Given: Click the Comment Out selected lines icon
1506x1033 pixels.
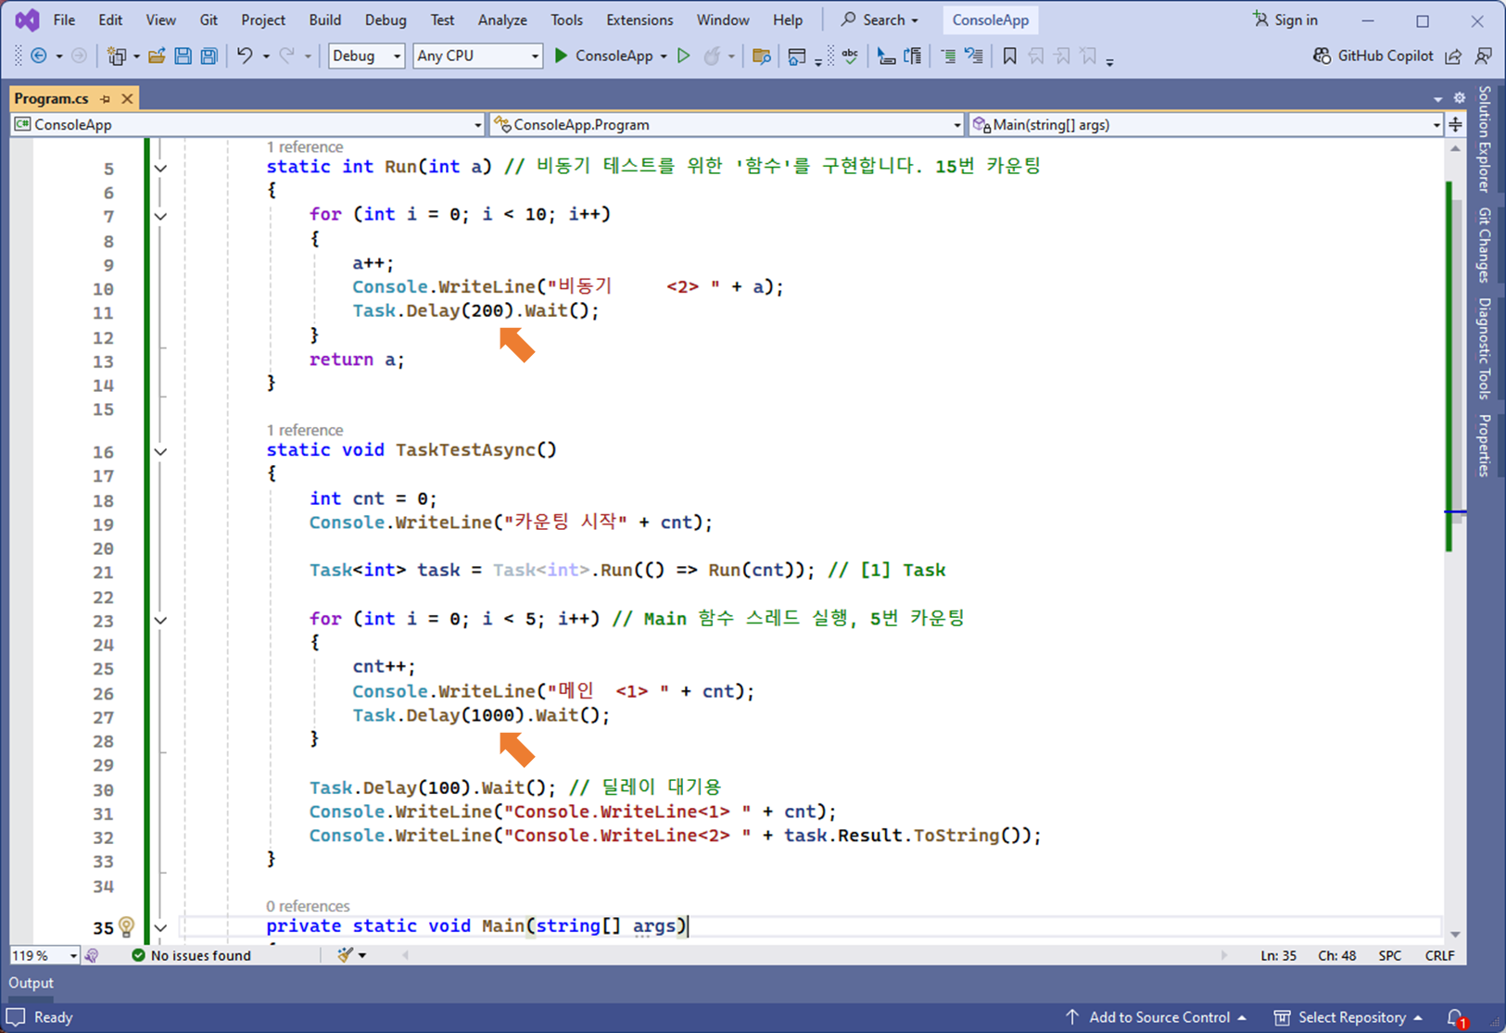Looking at the screenshot, I should pyautogui.click(x=948, y=57).
